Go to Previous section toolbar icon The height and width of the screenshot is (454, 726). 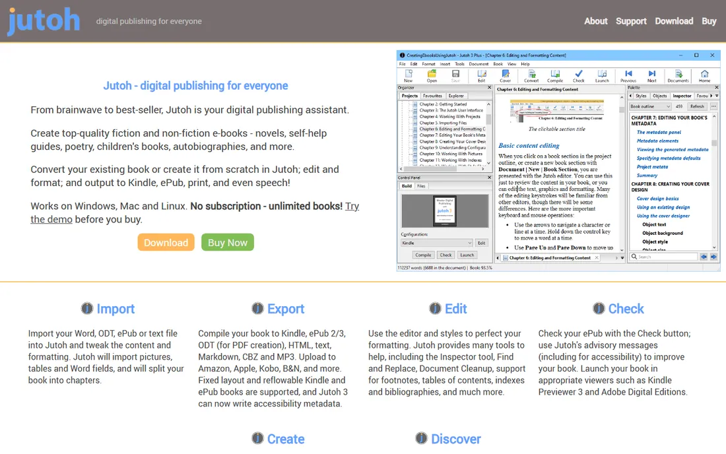(628, 76)
